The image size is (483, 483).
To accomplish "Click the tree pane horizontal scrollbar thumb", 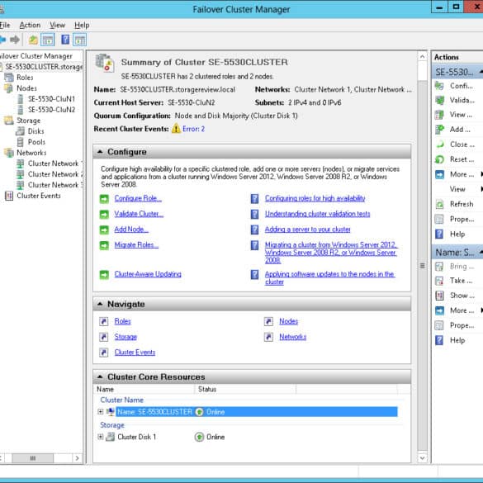I will pyautogui.click(x=33, y=458).
